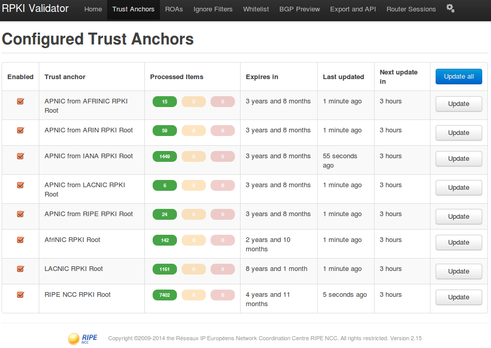The width and height of the screenshot is (491, 348).
Task: Uncheck the AfriNIC RPKI Root checkbox
Action: [x=20, y=240]
